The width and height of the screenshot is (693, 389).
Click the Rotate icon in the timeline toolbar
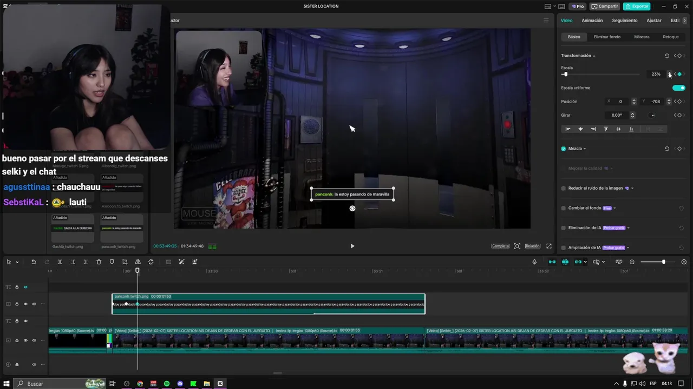coord(151,262)
